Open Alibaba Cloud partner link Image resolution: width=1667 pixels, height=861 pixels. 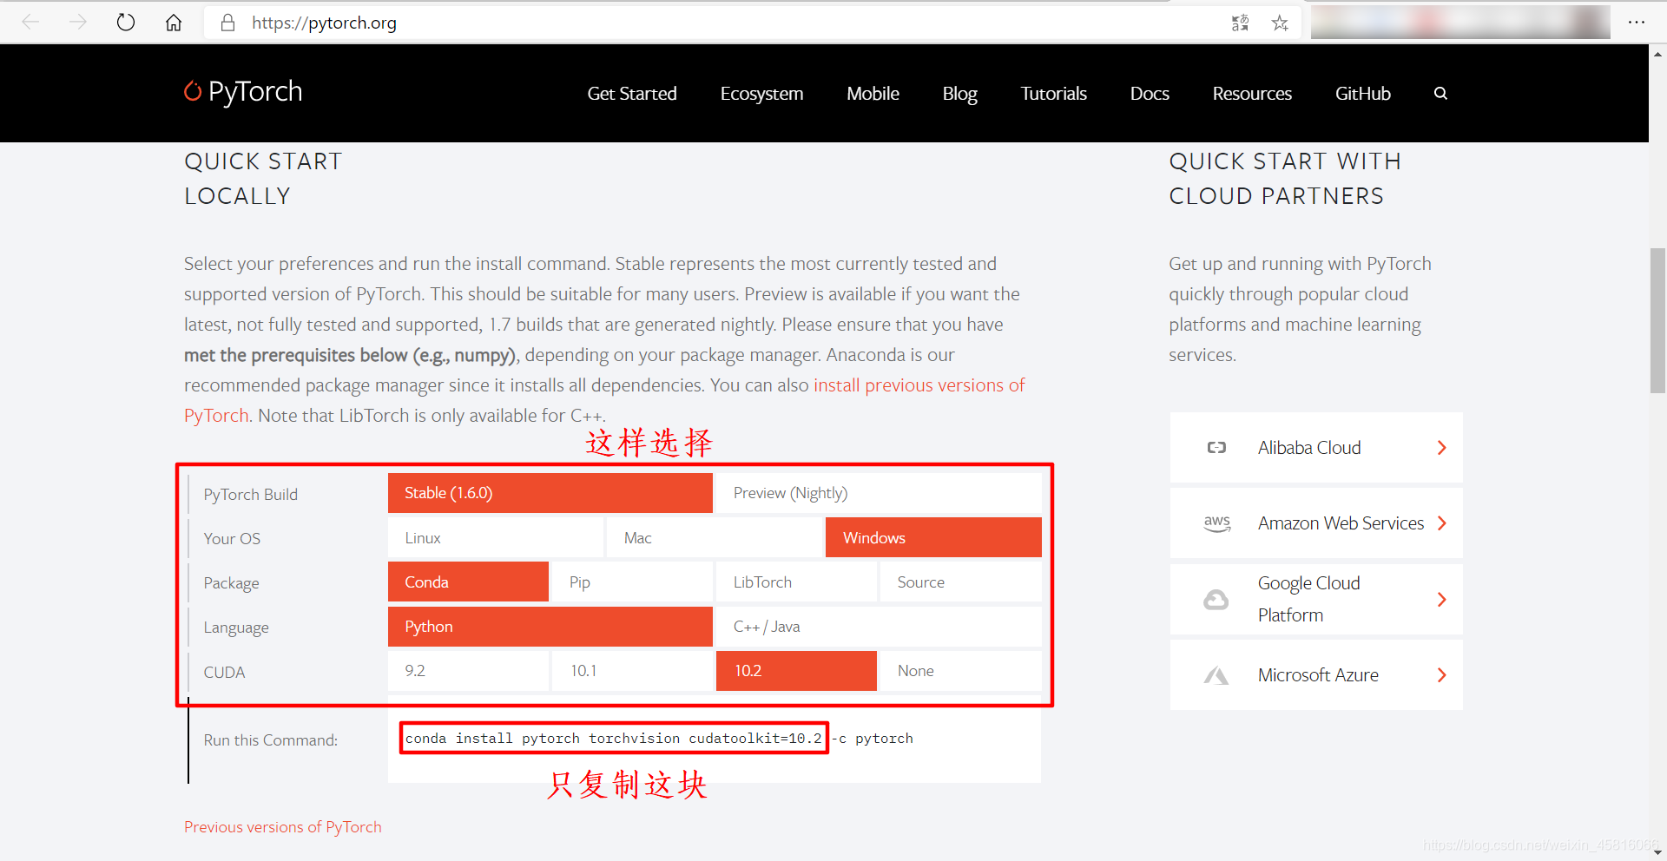1316,448
